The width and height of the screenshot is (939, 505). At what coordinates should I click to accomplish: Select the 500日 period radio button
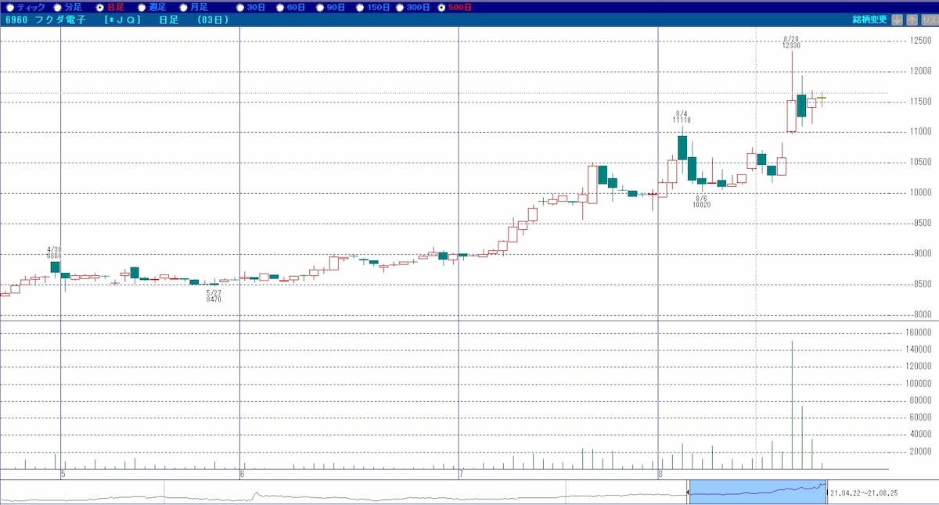[x=441, y=7]
